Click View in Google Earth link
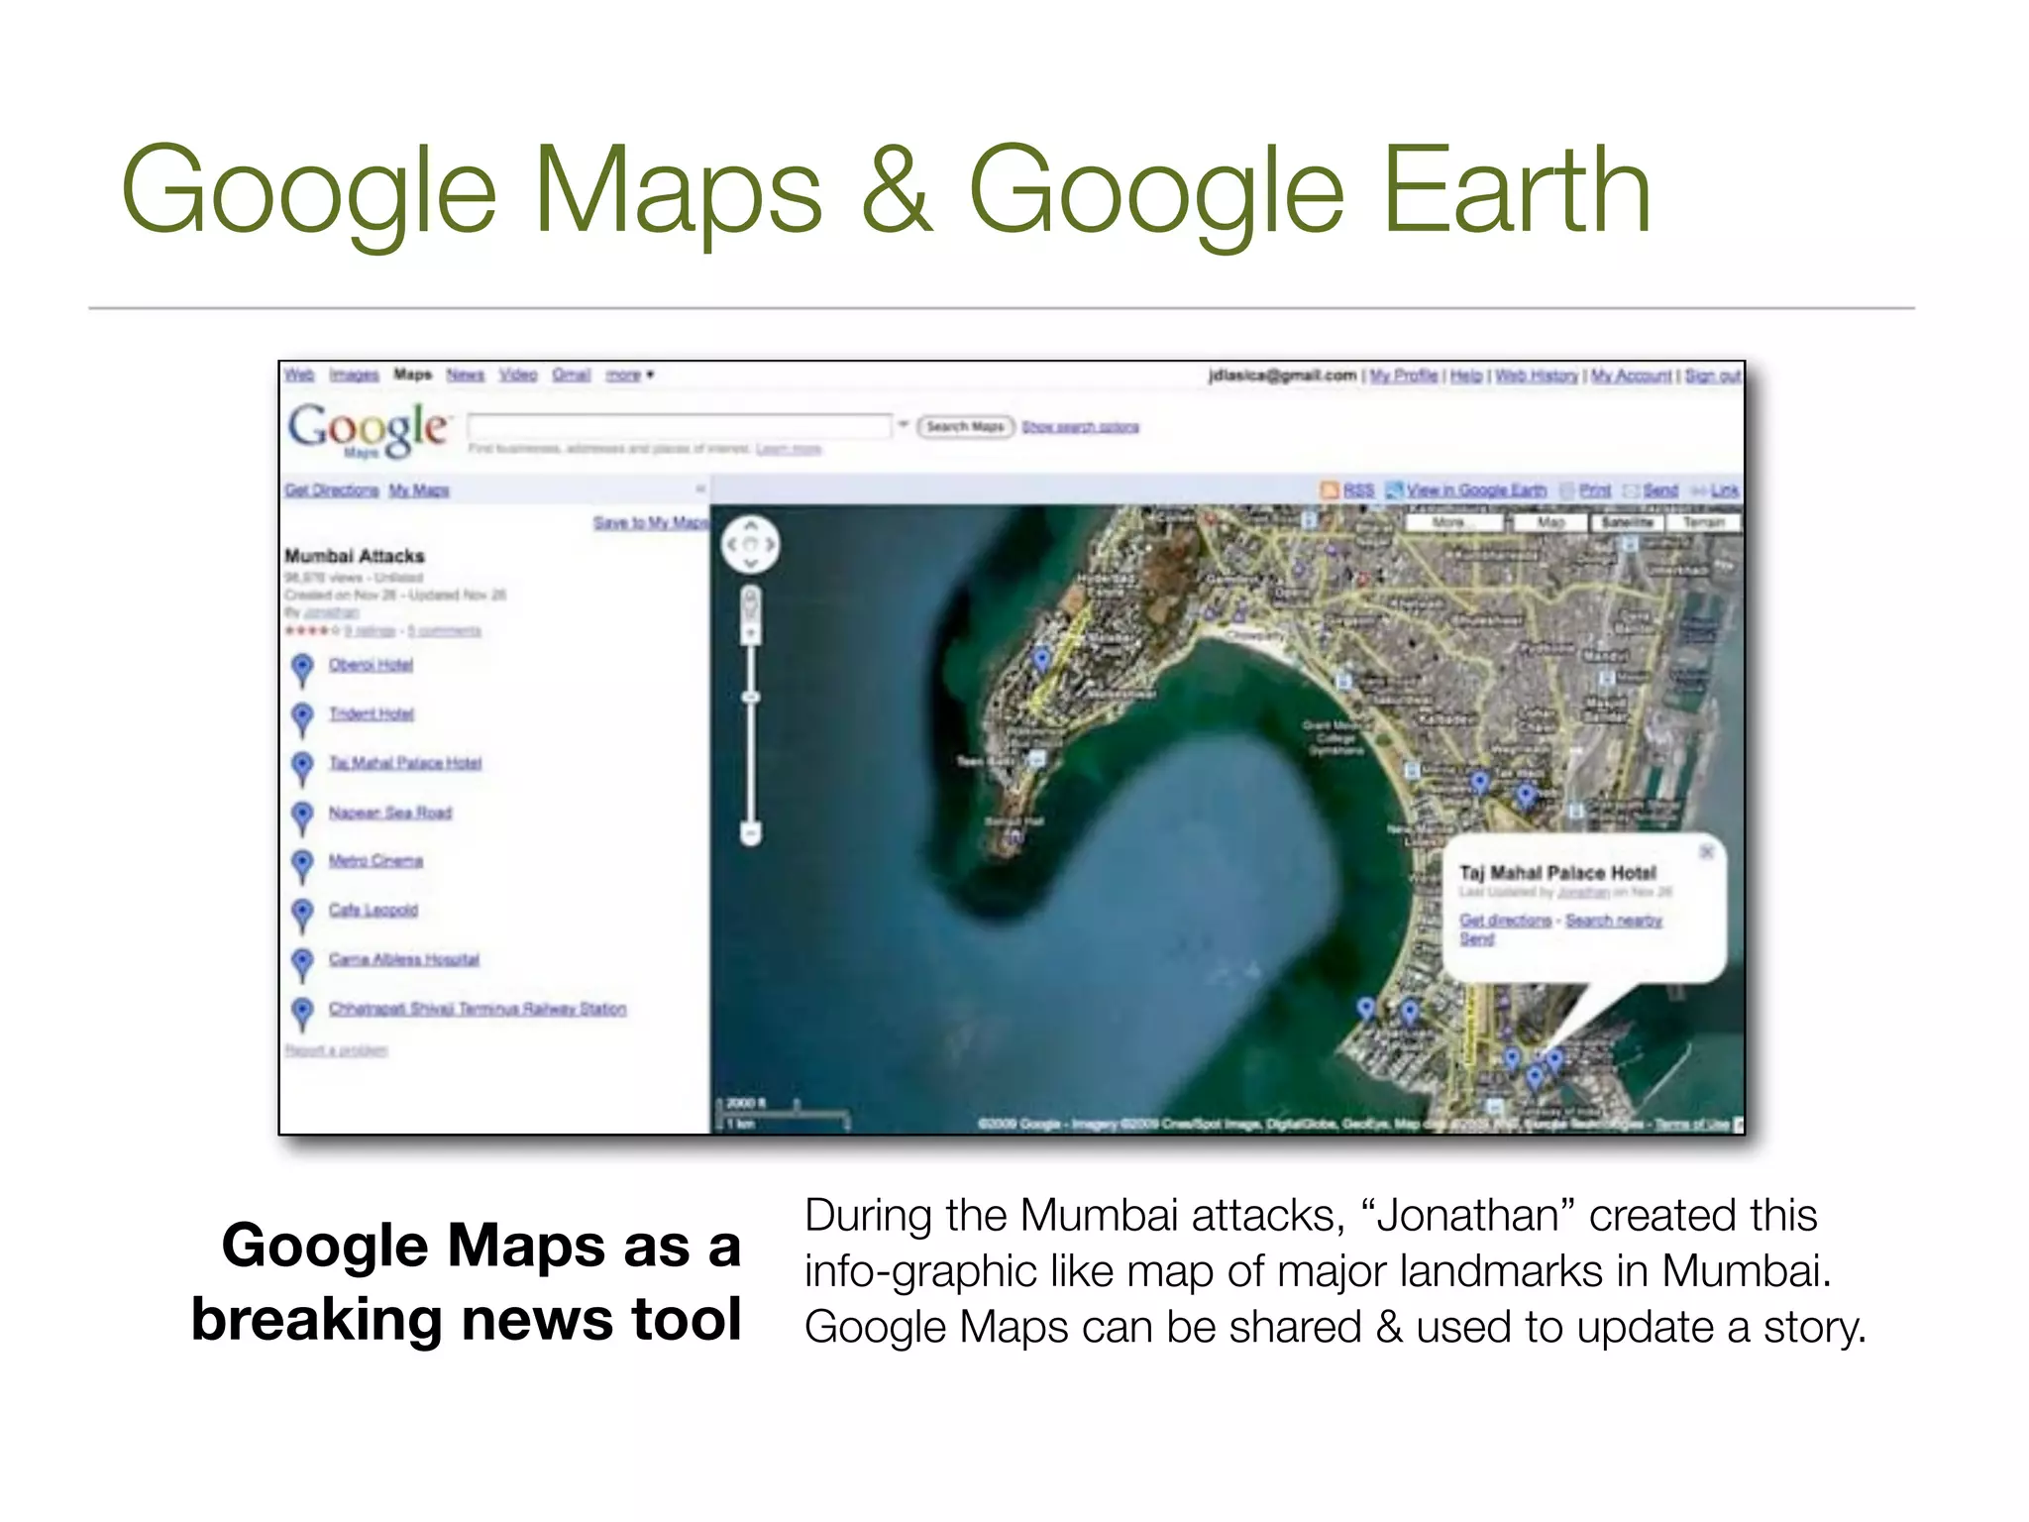Viewport: 2029px width, 1522px height. tap(1477, 490)
